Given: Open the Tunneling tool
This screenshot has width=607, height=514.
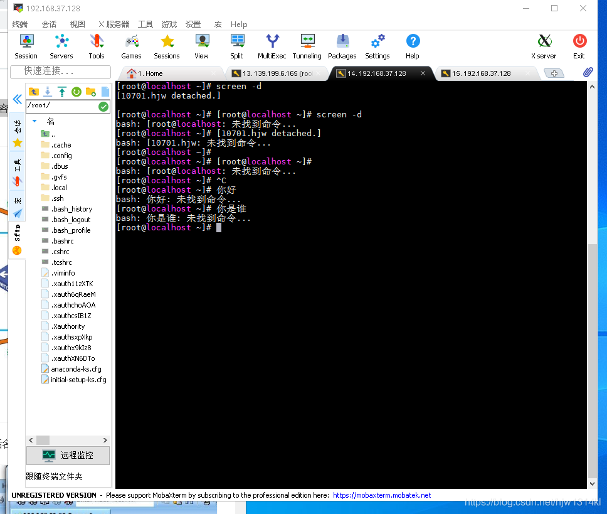Looking at the screenshot, I should 307,47.
